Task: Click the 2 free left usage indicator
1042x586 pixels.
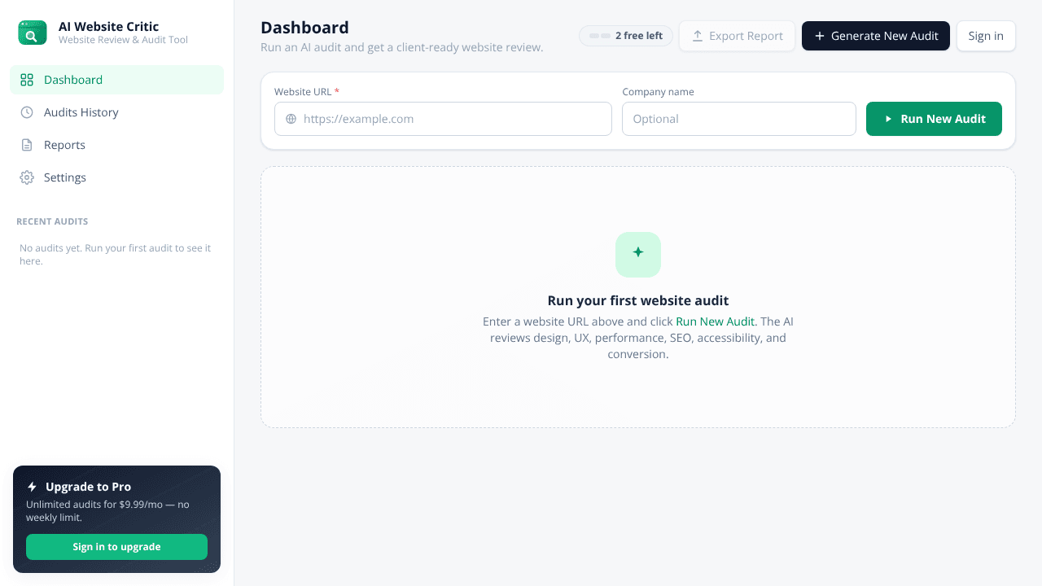Action: 626,36
